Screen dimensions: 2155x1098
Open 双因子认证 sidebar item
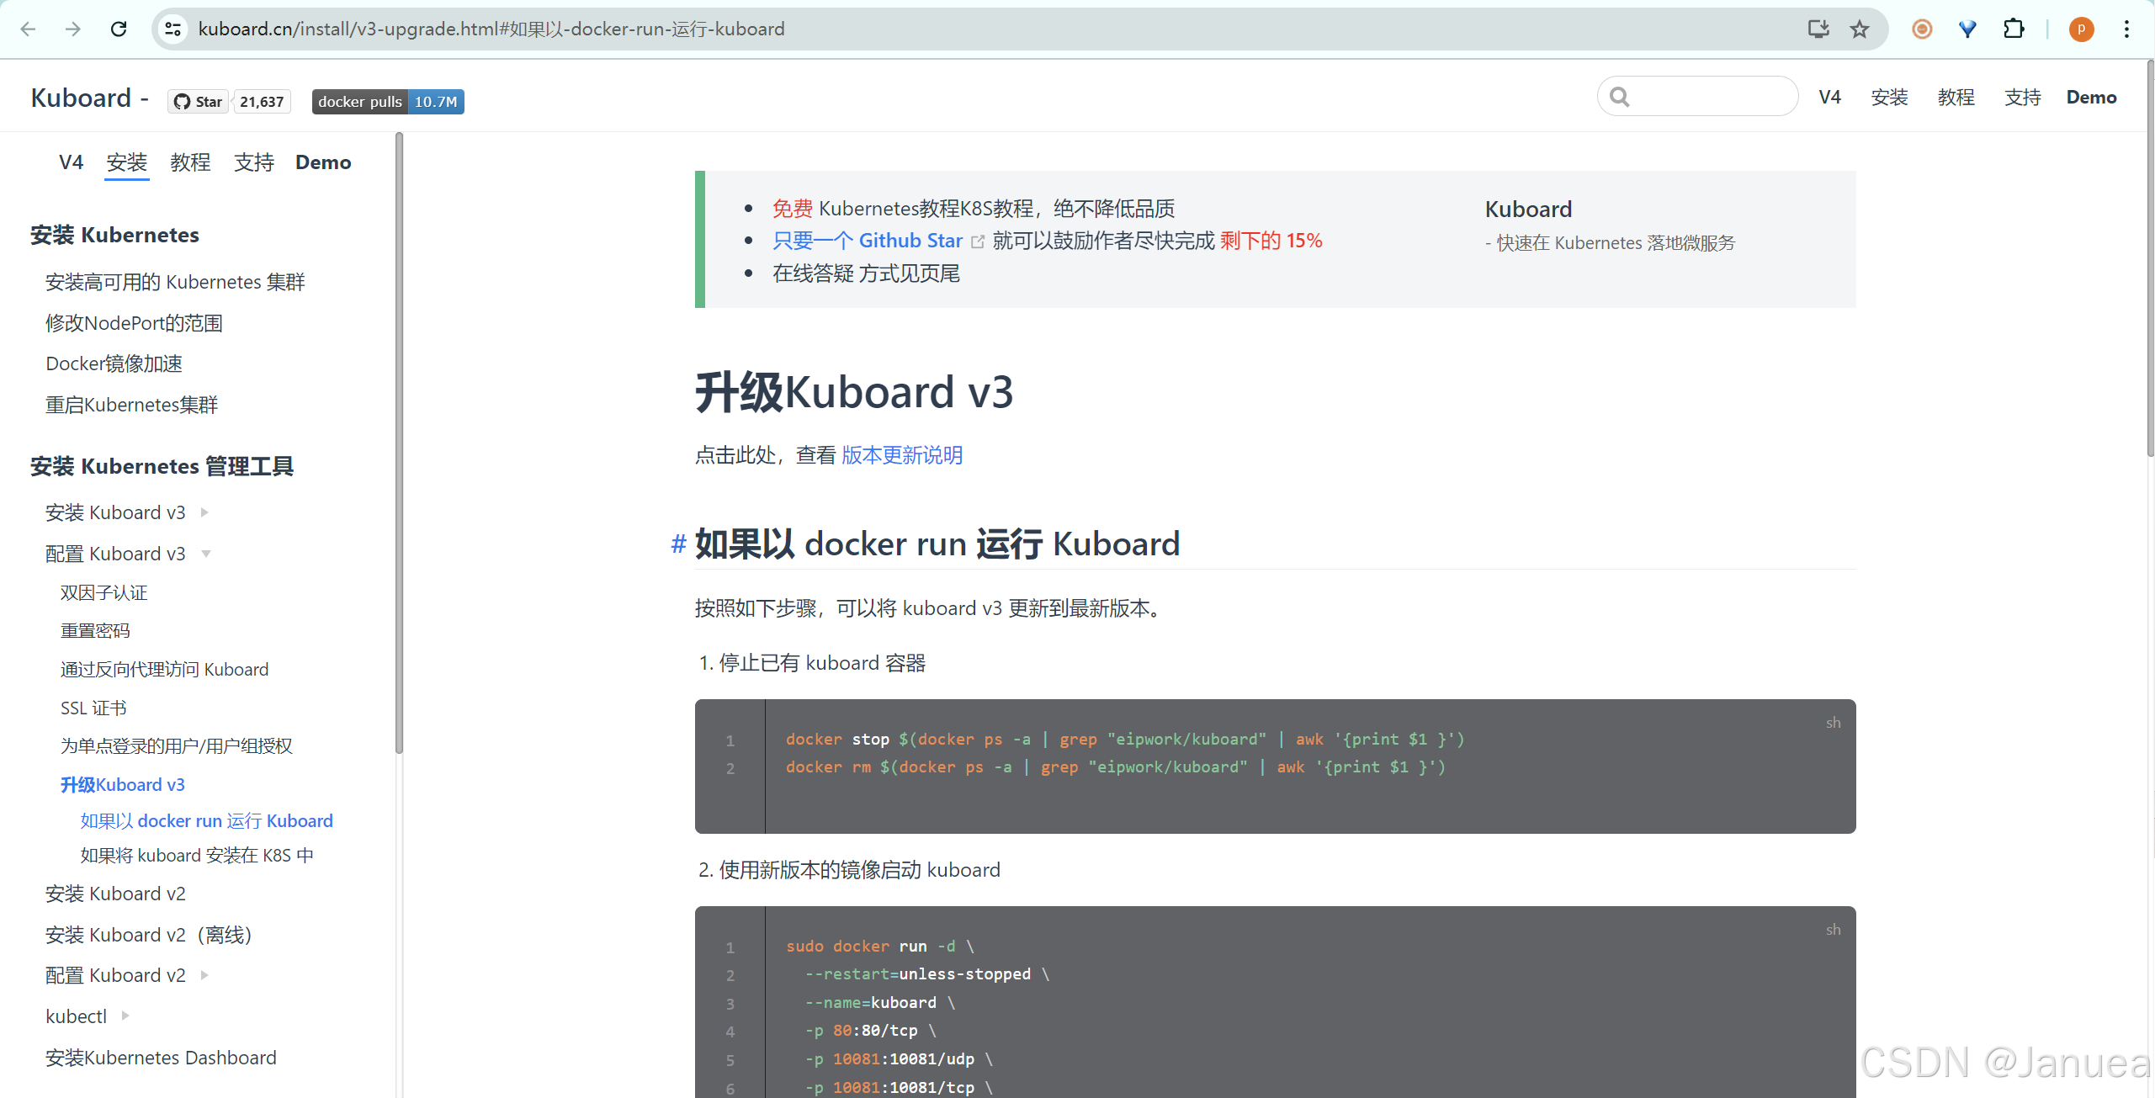(104, 593)
